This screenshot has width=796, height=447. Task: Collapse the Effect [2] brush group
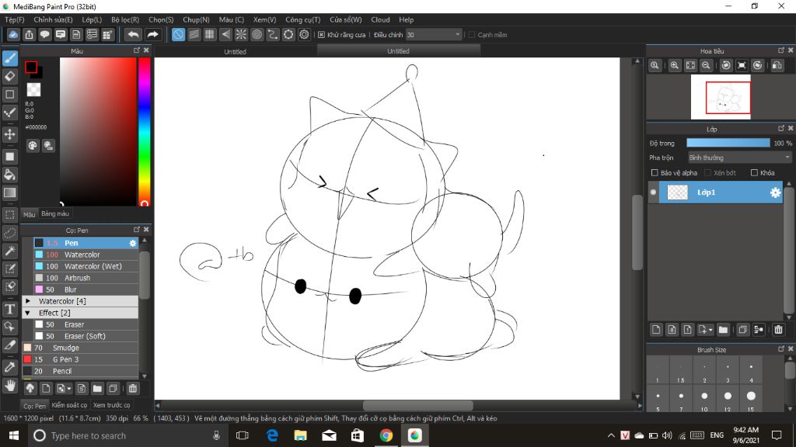pos(28,313)
